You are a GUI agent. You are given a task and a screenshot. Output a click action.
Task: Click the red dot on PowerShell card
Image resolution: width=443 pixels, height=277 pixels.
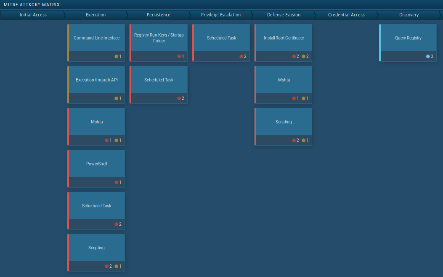click(x=117, y=182)
